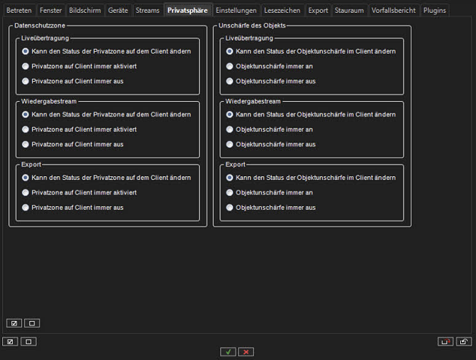476x360 pixels.
Task: Open the Bildschirm tab
Action: pos(85,10)
